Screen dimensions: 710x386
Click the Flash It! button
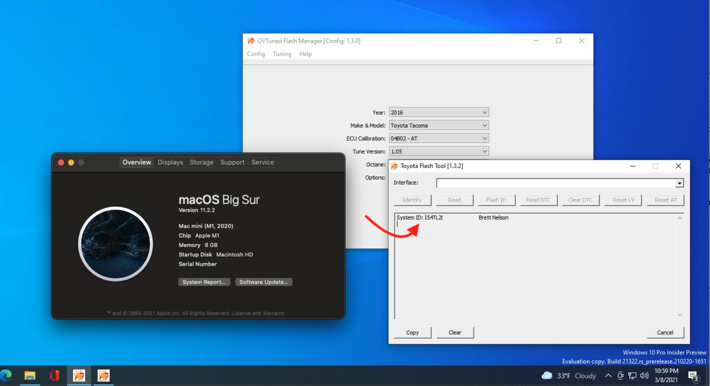coord(497,200)
